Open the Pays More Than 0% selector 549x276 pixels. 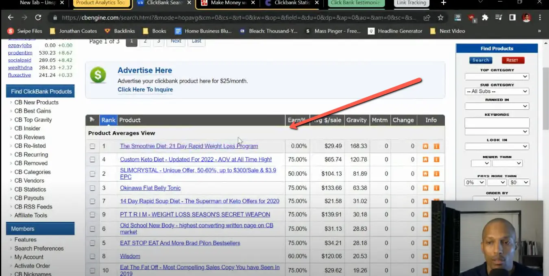474,182
